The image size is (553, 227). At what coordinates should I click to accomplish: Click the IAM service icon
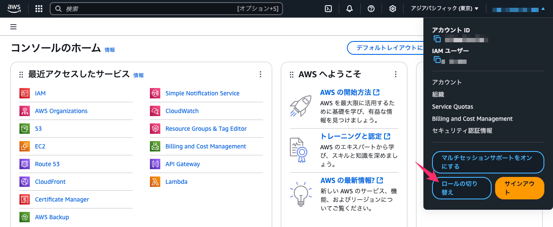(x=25, y=93)
